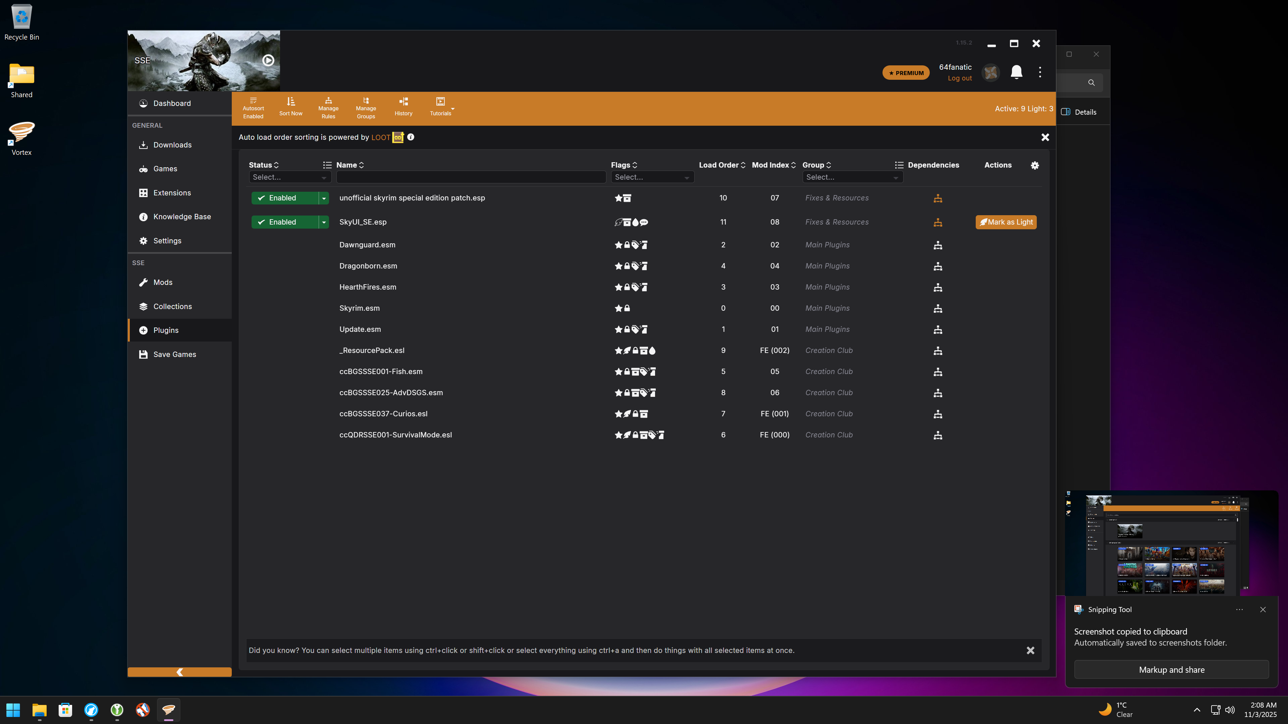Launch the game with the play button

[268, 60]
